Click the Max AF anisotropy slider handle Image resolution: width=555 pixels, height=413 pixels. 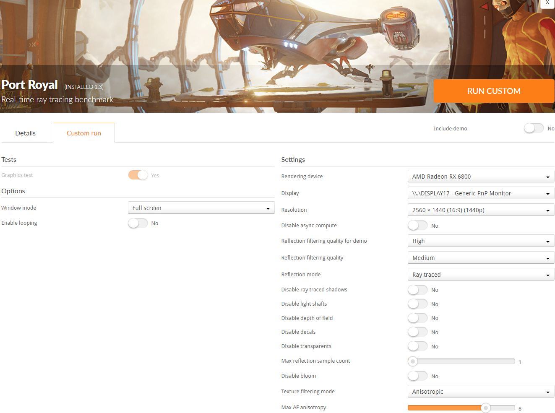coord(485,408)
